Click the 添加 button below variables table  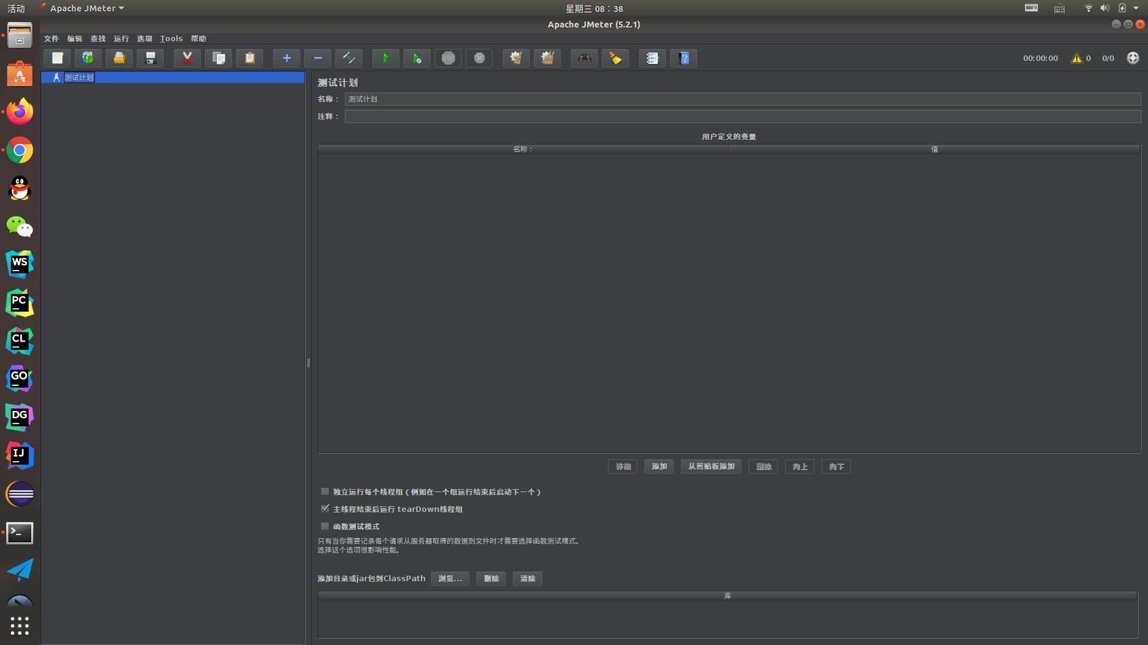click(659, 466)
